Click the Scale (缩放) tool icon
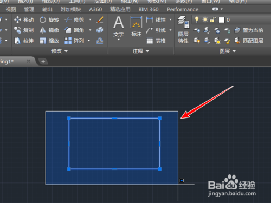Screen dimensions: 271x203 [x=43, y=41]
